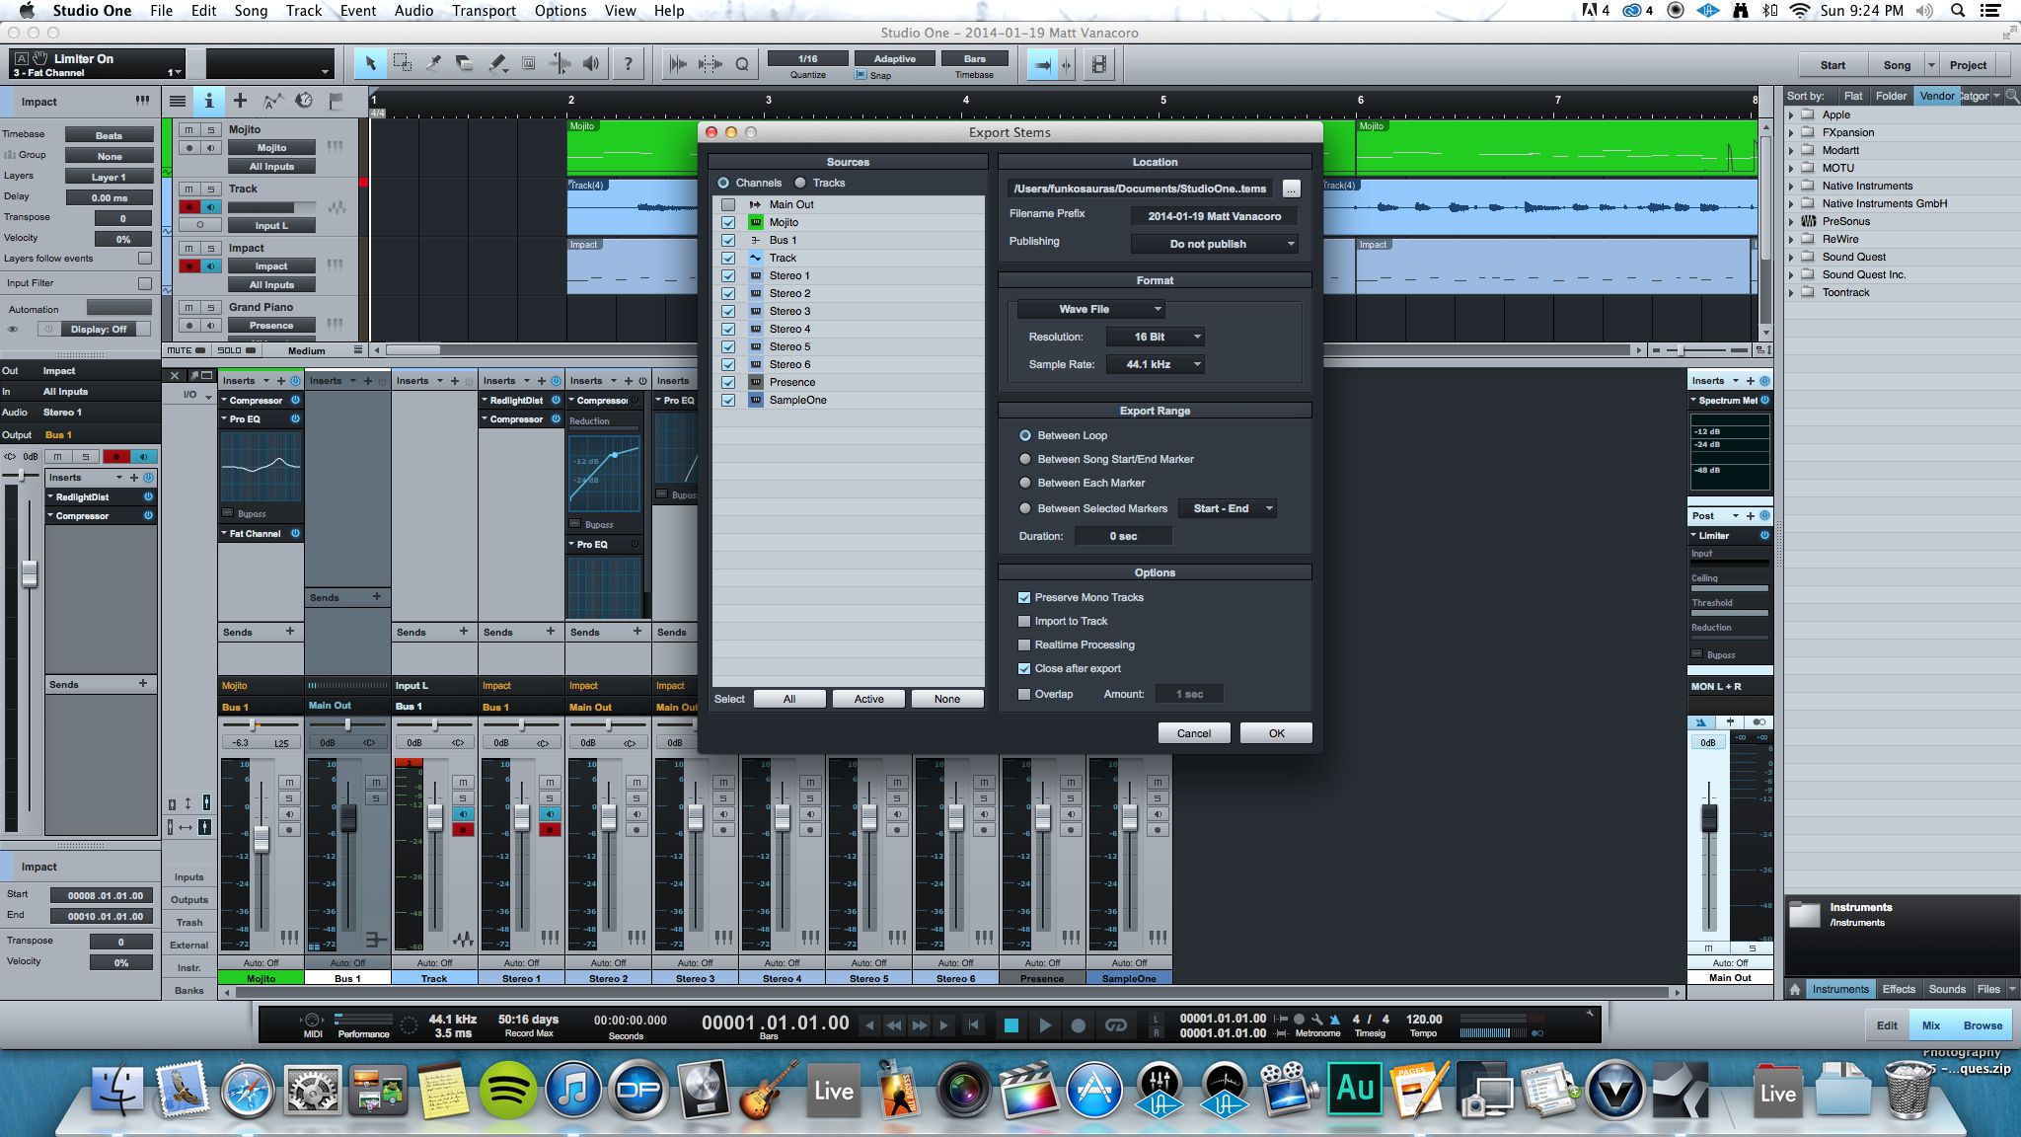Open the Audio menu
Image resolution: width=2021 pixels, height=1137 pixels.
point(413,11)
